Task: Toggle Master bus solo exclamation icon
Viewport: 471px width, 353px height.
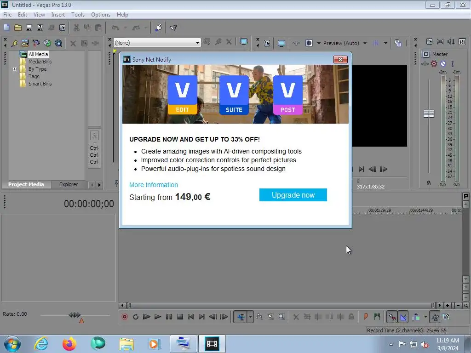Action: [453, 63]
